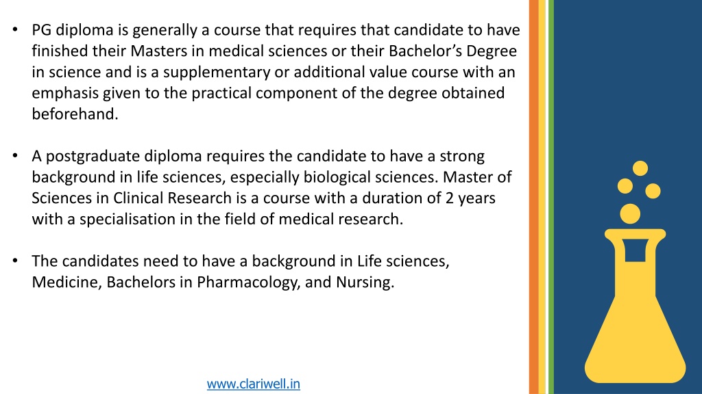The height and width of the screenshot is (394, 702).
Task: Click the yellow vertical stripe
Action: click(543, 197)
